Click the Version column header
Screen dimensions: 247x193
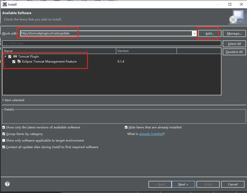tap(146, 51)
